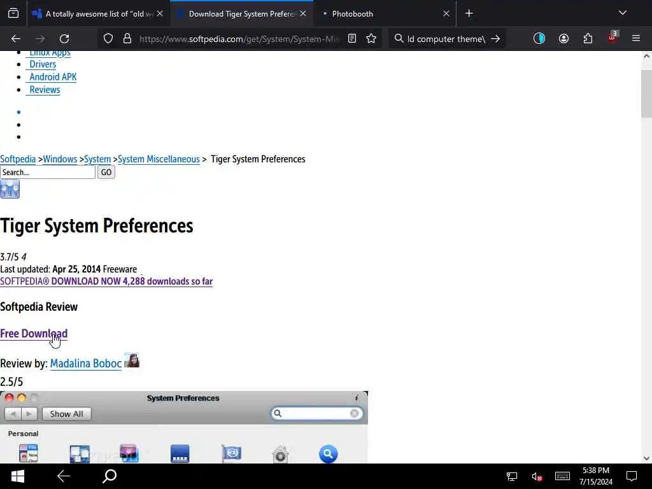Go to Softpedia breadcrumb link
This screenshot has height=489, width=652.
[18, 159]
